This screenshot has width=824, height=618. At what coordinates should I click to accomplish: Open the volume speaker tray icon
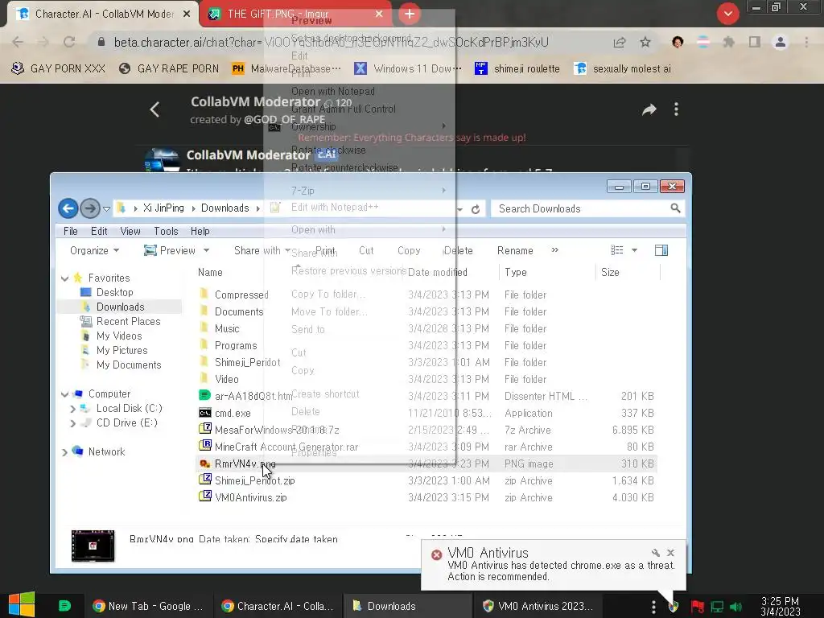(x=736, y=607)
